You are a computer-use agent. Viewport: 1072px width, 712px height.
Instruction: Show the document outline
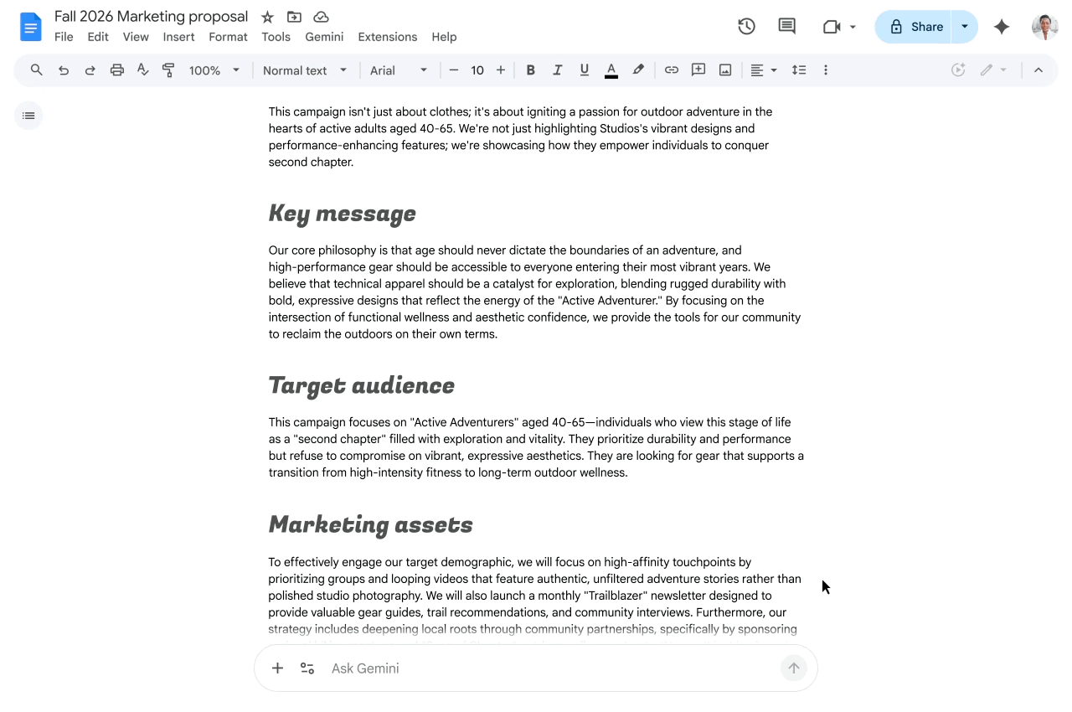click(28, 115)
